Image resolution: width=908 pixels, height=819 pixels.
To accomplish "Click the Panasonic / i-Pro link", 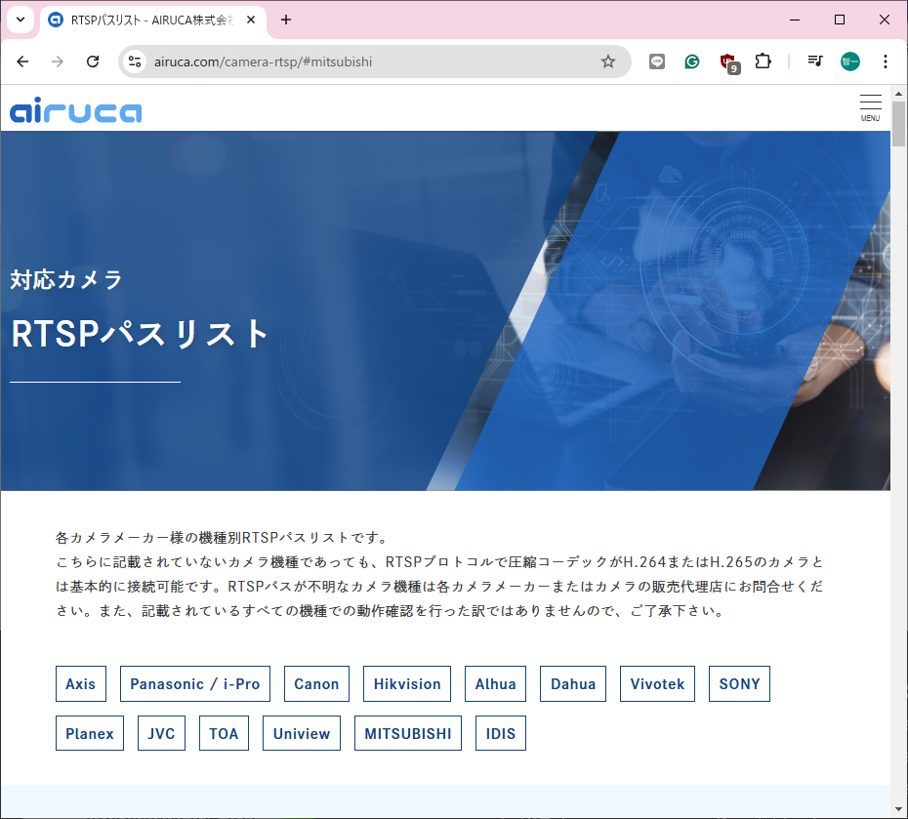I will click(195, 684).
